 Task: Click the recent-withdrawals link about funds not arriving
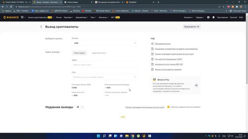pos(145,107)
